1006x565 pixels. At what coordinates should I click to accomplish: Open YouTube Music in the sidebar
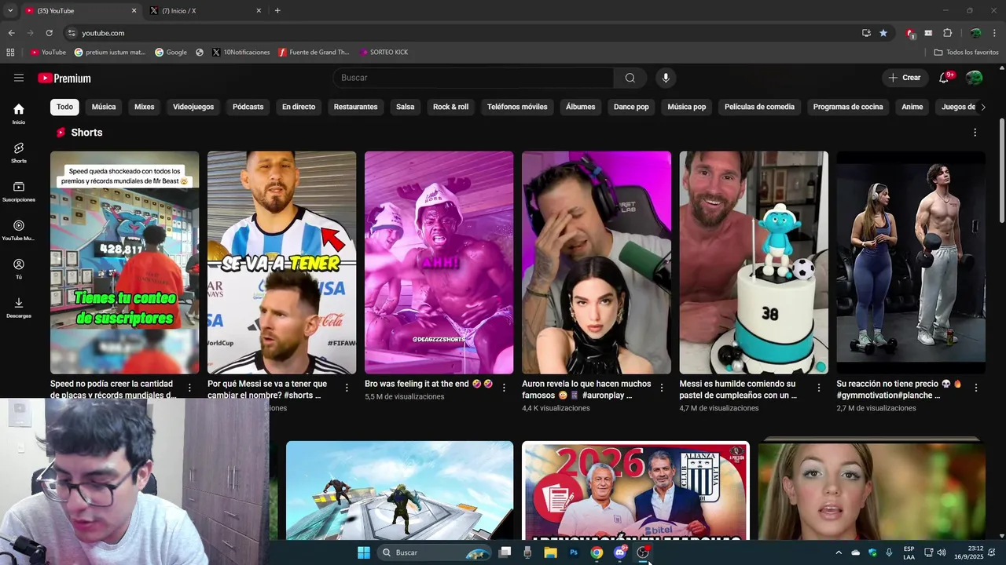point(19,230)
